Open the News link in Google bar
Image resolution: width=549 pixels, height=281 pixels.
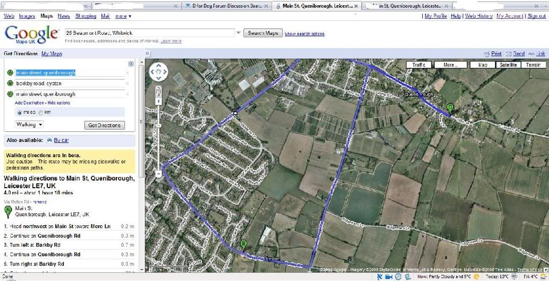point(64,16)
